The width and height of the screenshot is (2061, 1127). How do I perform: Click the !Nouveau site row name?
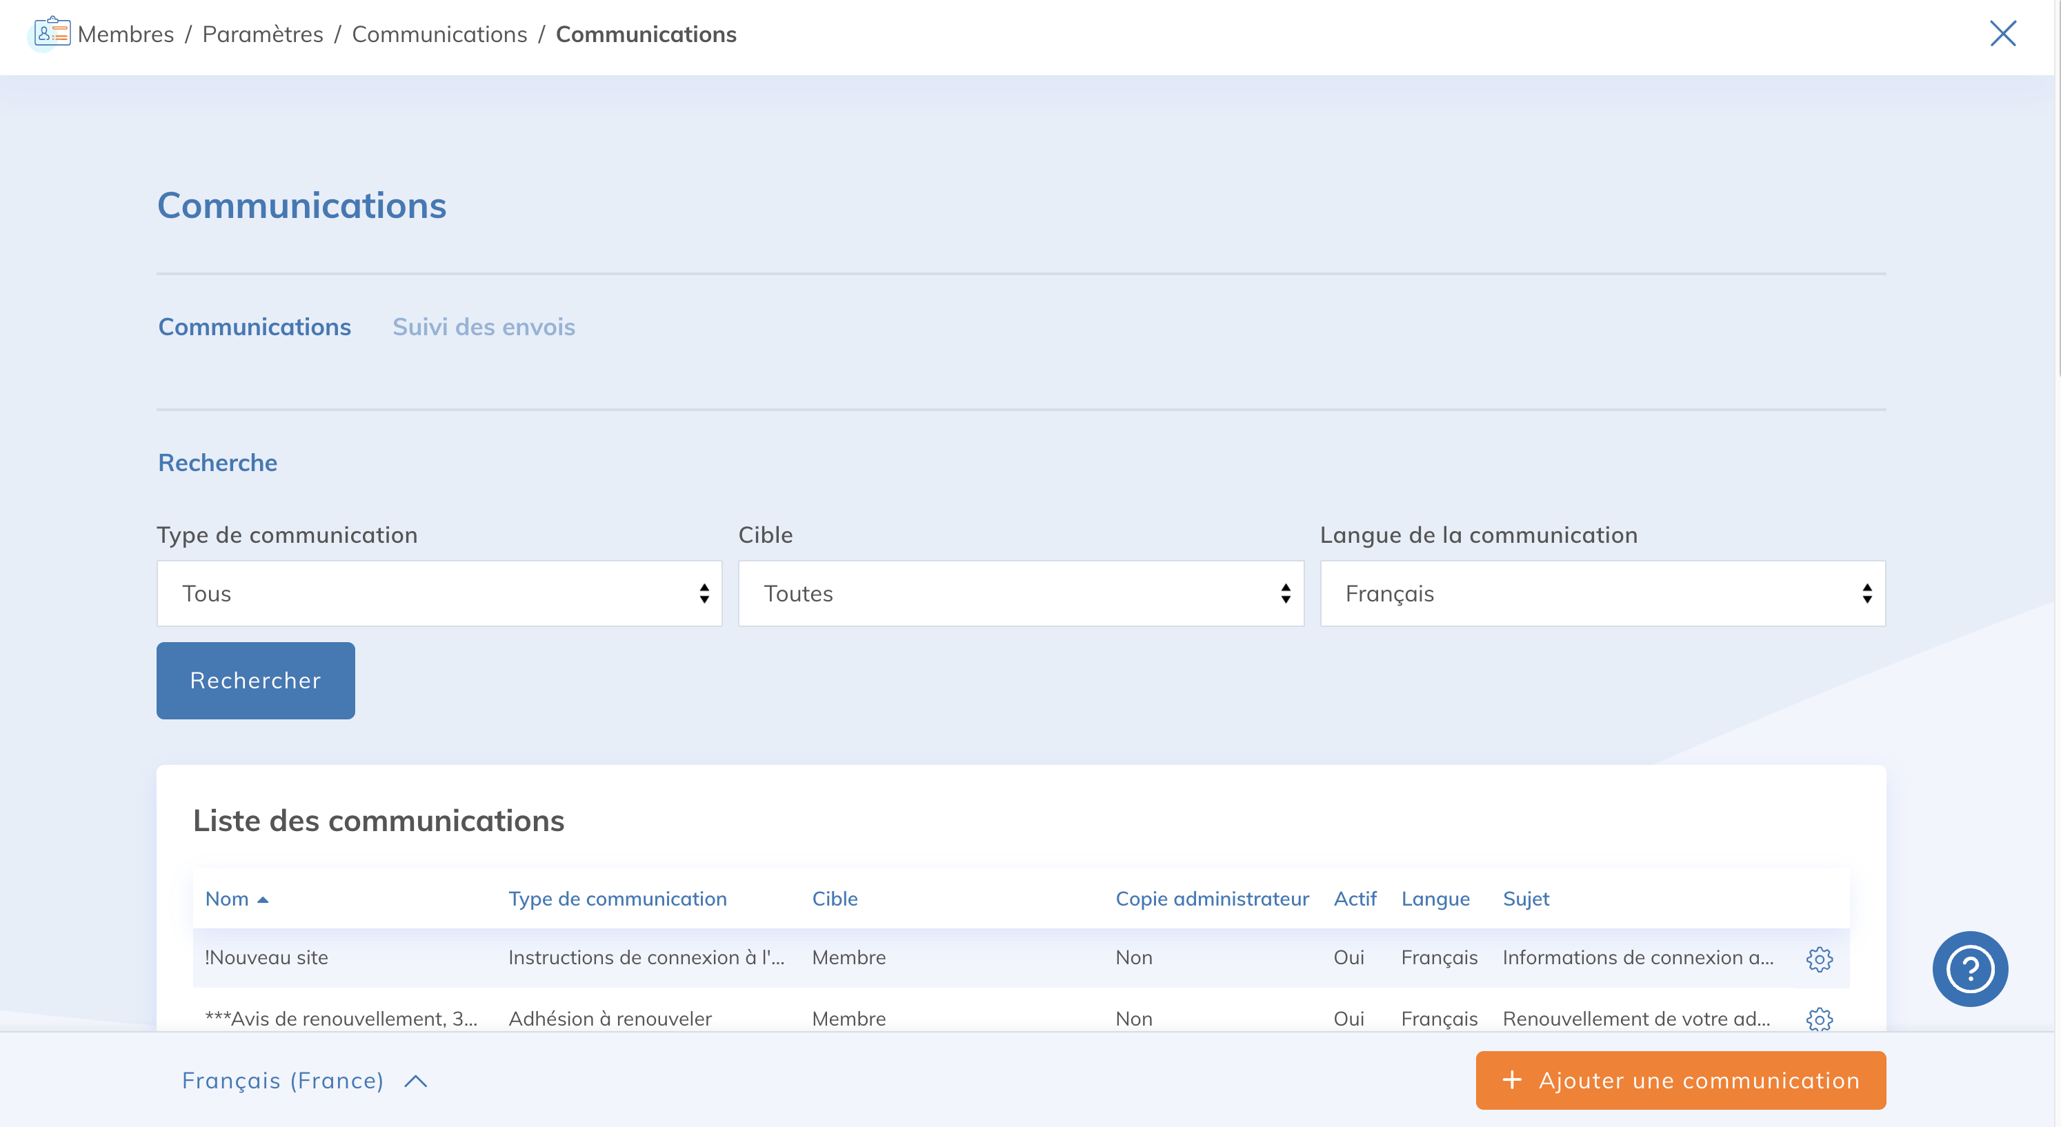[266, 957]
